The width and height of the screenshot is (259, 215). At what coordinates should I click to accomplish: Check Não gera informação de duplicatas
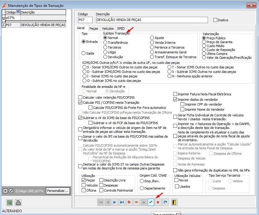[x=175, y=170]
